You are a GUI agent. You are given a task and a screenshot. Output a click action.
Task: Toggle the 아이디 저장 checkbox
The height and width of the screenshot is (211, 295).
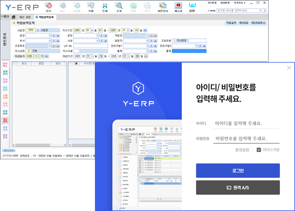[x=259, y=150]
